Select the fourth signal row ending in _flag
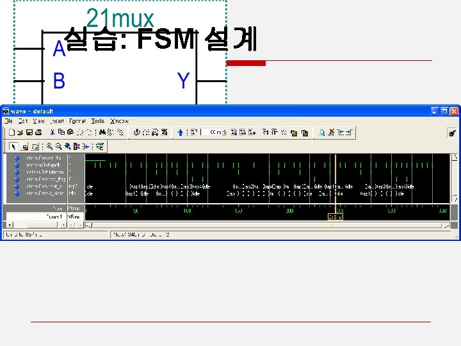This screenshot has height=346, width=461. pos(46,179)
